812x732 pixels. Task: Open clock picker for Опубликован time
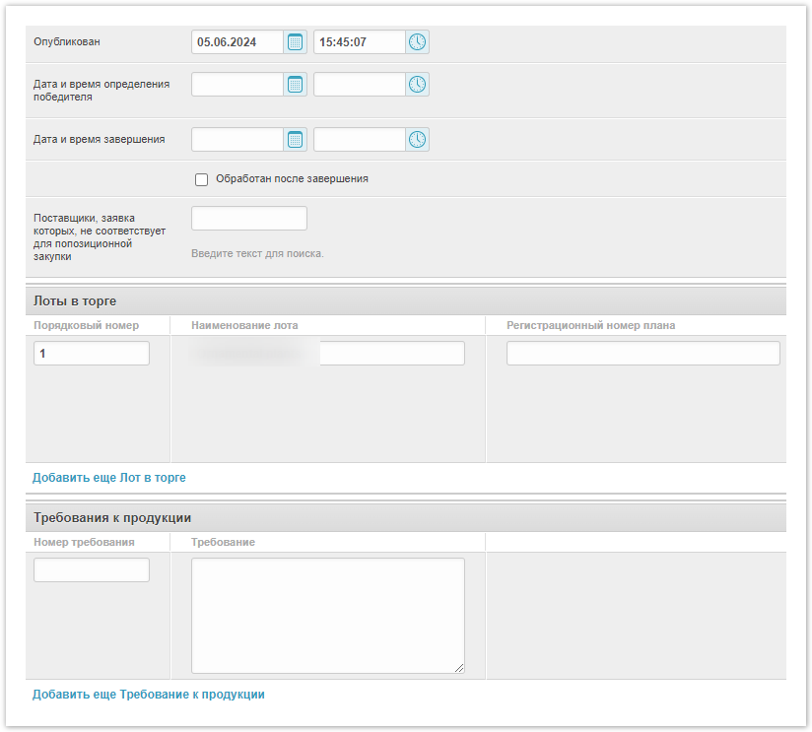418,42
